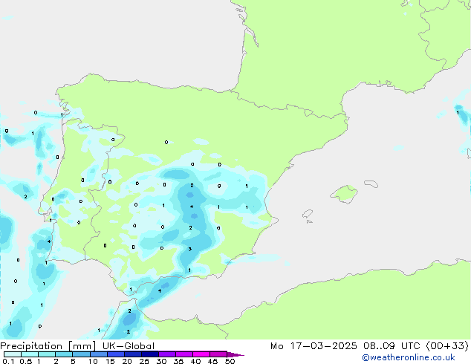Click the "08..09 UTC" time text
The image size is (471, 364).
pyautogui.click(x=392, y=346)
